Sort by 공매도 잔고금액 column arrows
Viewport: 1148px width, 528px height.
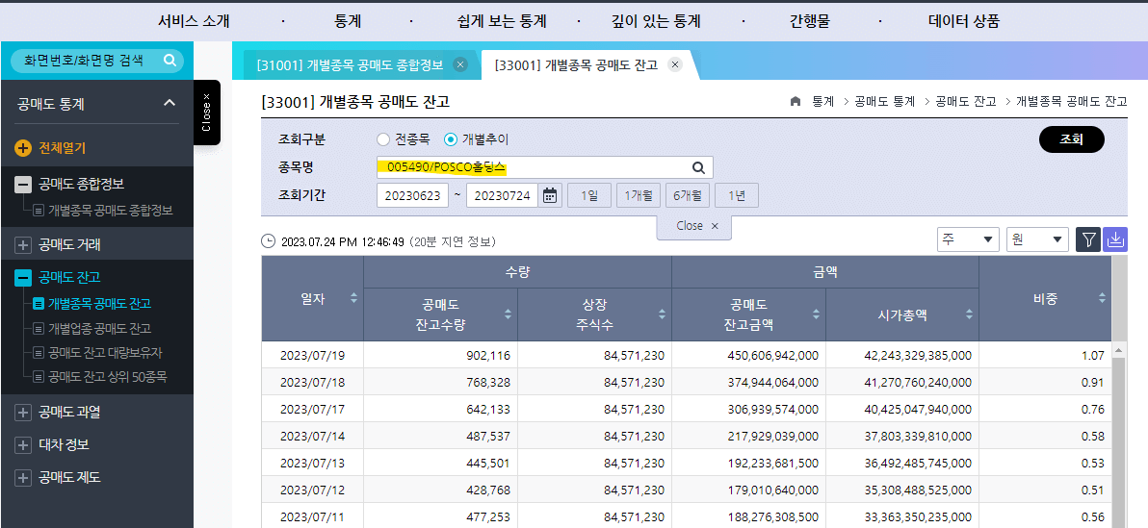coord(816,314)
